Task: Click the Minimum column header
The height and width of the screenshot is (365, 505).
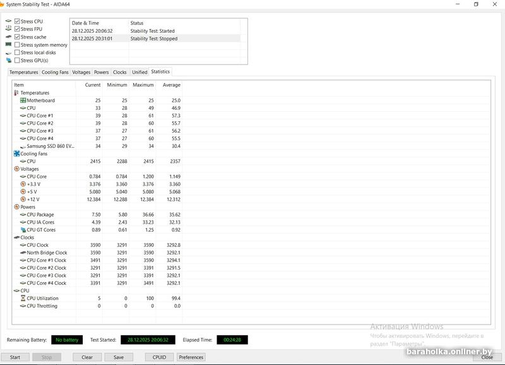Action: 116,85
